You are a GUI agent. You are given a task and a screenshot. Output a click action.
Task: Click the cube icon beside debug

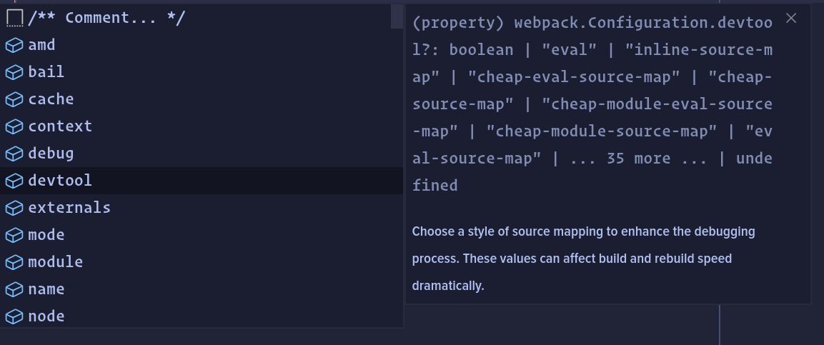coord(14,154)
